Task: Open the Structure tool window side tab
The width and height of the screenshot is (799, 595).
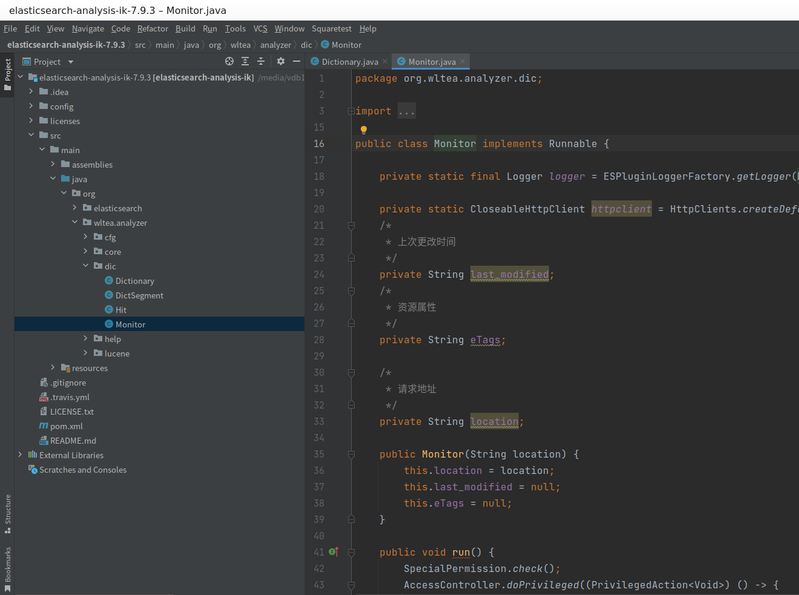Action: (7, 513)
